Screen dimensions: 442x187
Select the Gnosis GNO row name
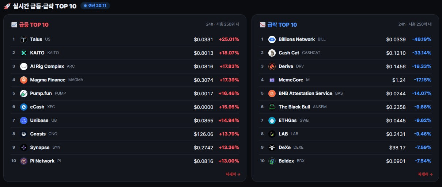click(x=38, y=134)
